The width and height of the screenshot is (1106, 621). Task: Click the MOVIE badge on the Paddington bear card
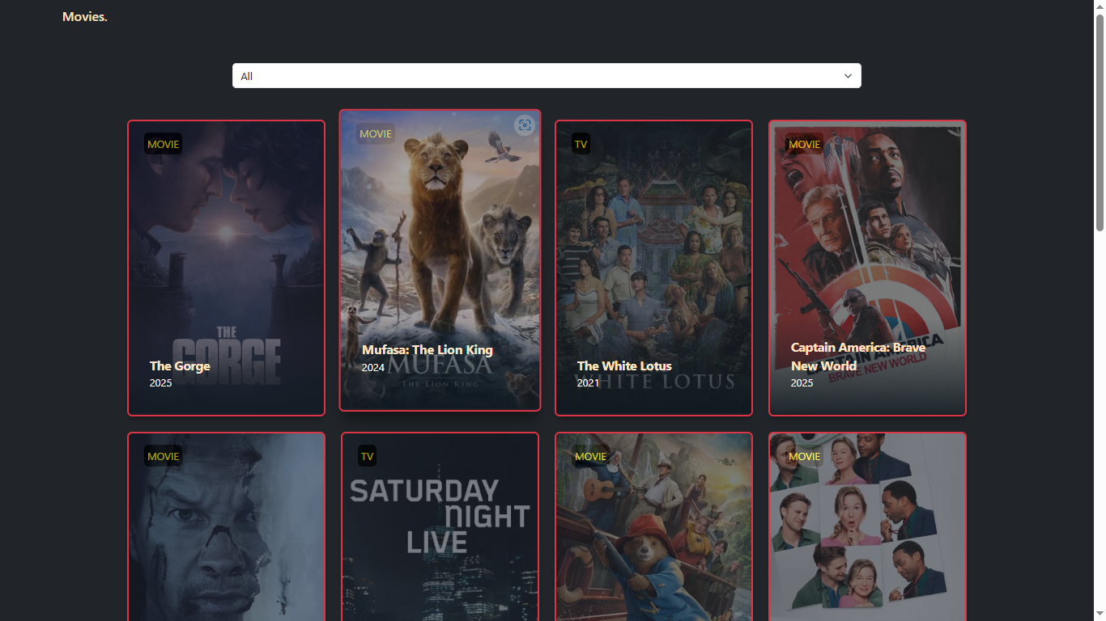point(590,456)
